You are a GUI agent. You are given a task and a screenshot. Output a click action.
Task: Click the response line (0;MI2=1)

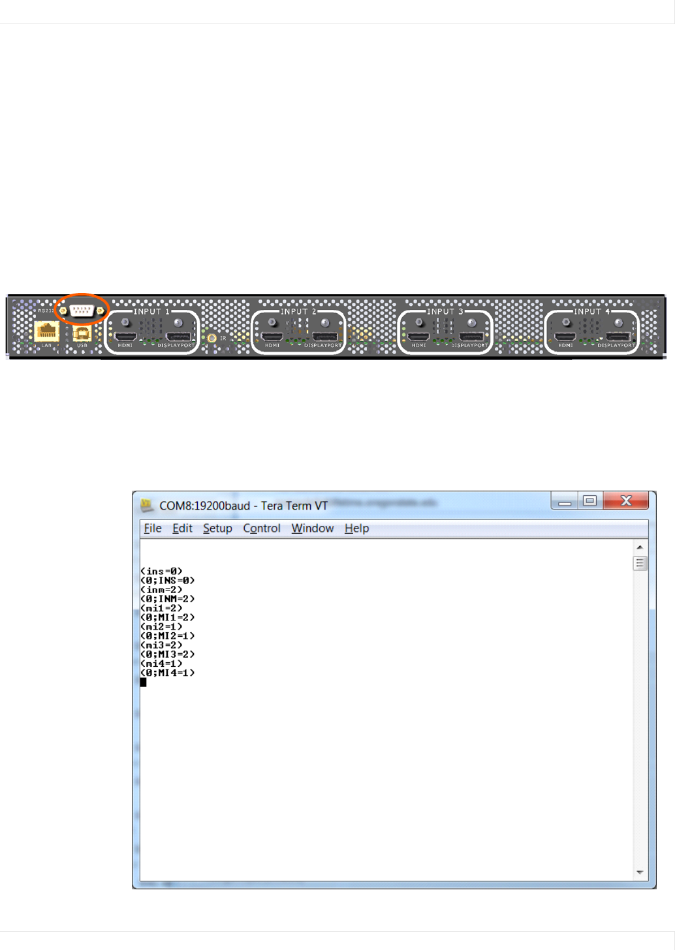point(168,636)
